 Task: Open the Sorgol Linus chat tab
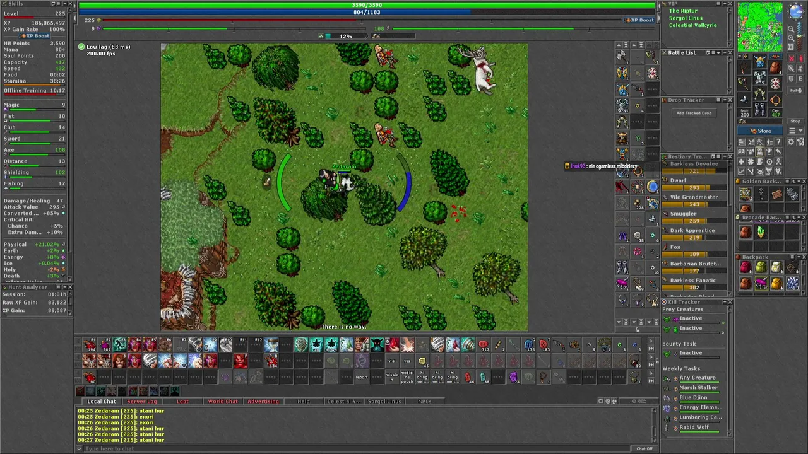tap(384, 401)
